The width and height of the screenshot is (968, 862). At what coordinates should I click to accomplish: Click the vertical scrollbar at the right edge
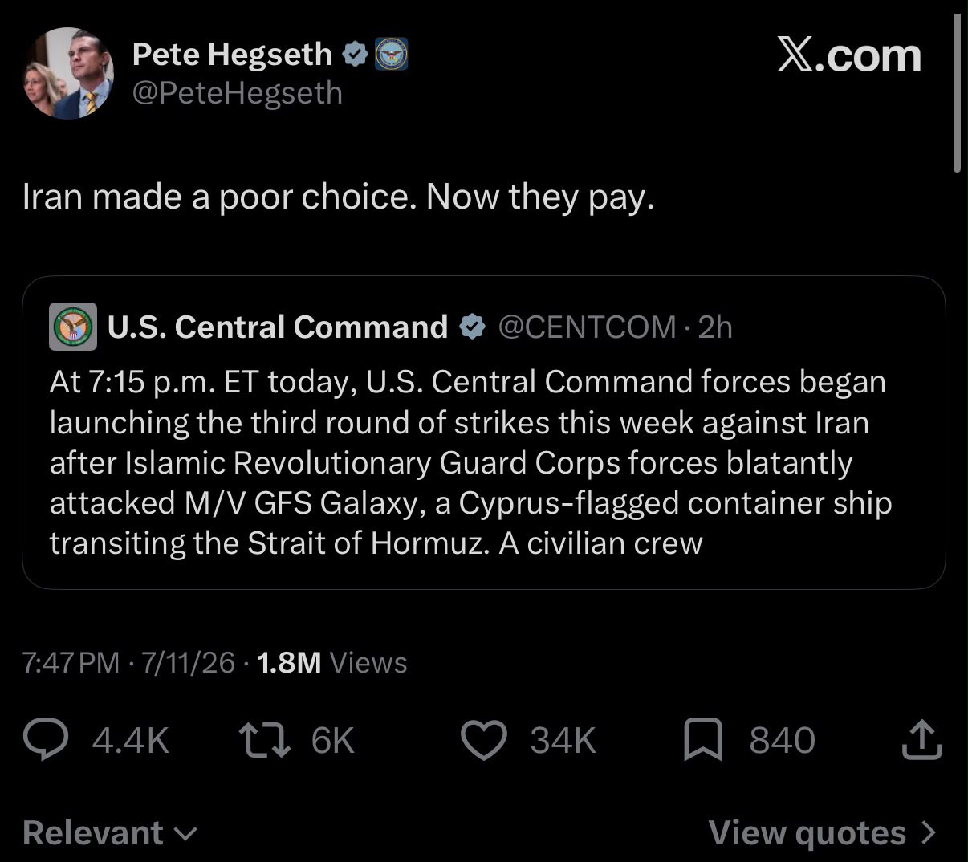point(957,91)
